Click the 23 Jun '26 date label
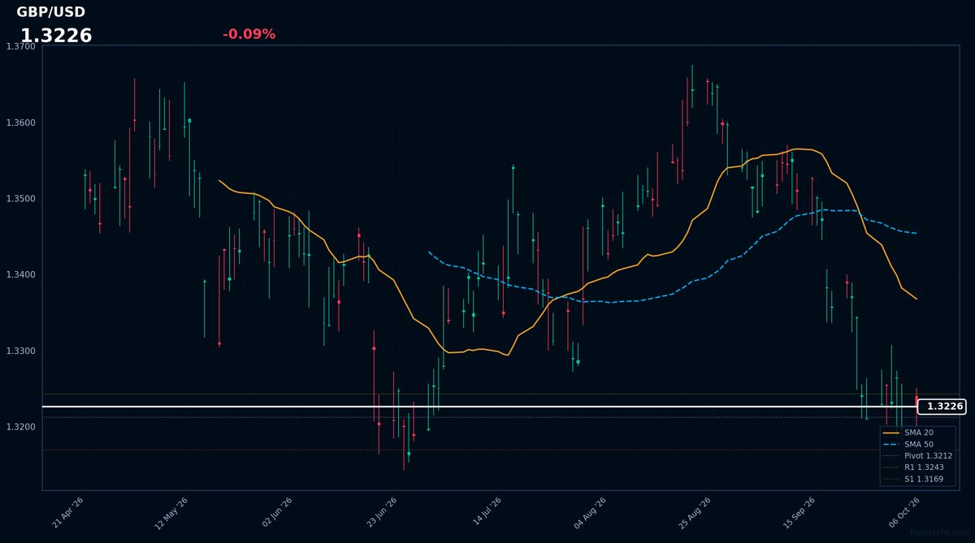This screenshot has height=543, width=975. click(381, 513)
